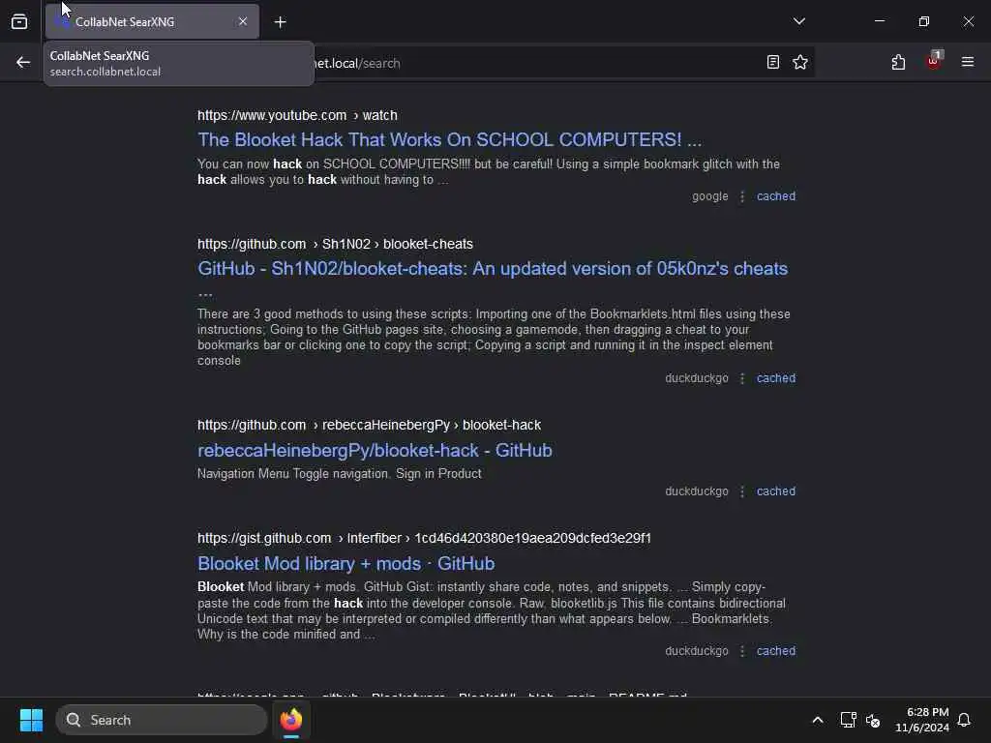Go back to previous page
Image resolution: width=991 pixels, height=743 pixels.
coord(23,62)
